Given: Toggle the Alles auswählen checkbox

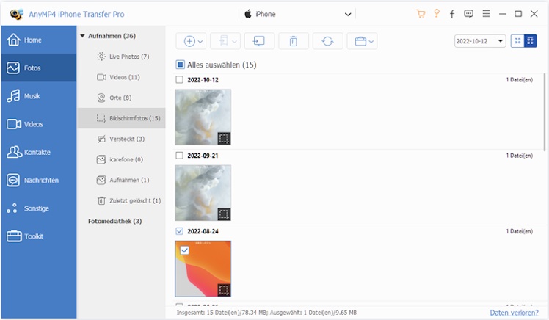Looking at the screenshot, I should pyautogui.click(x=181, y=65).
